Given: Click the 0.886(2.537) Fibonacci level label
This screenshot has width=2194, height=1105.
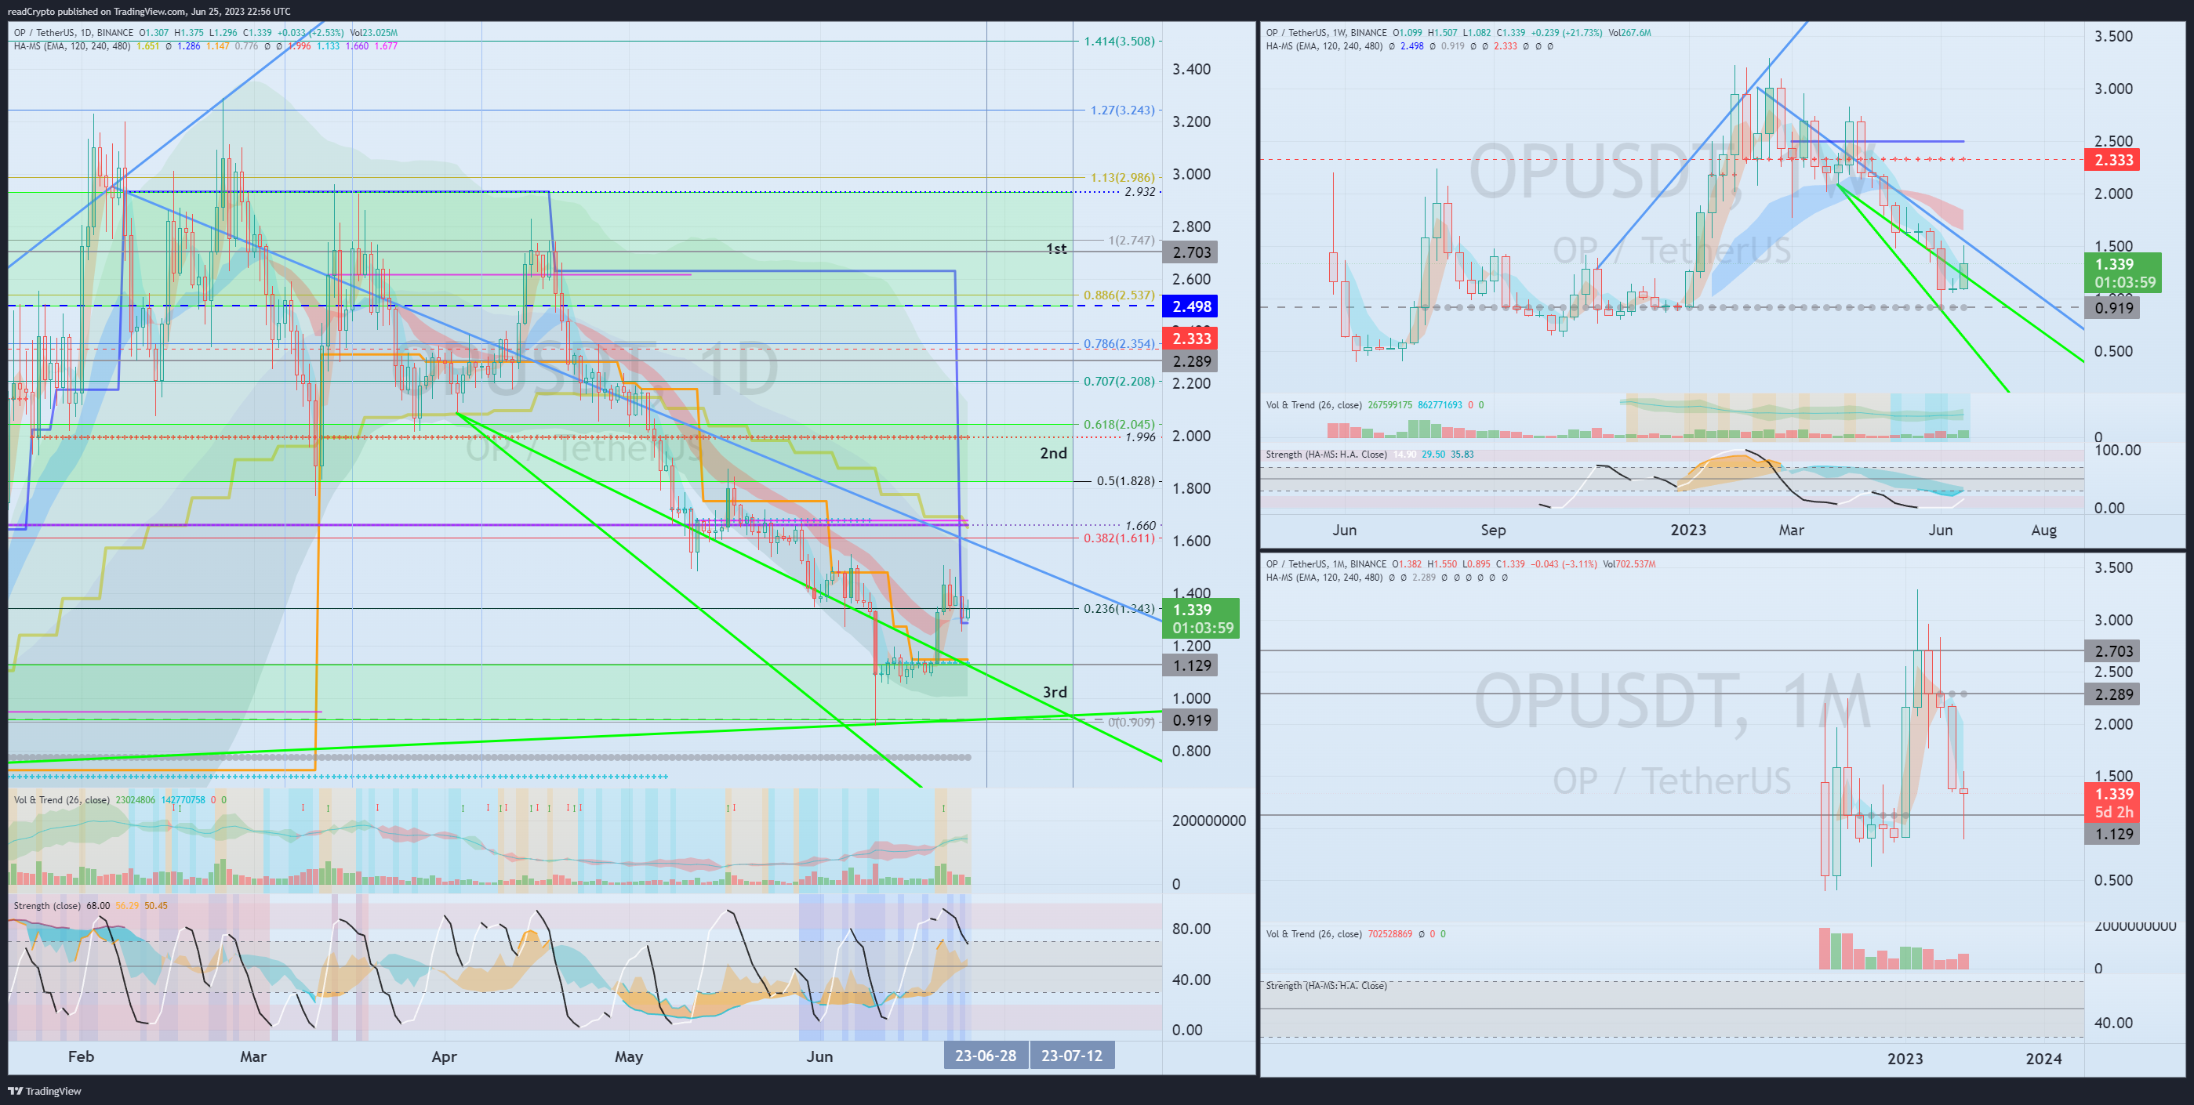Looking at the screenshot, I should pyautogui.click(x=1119, y=295).
